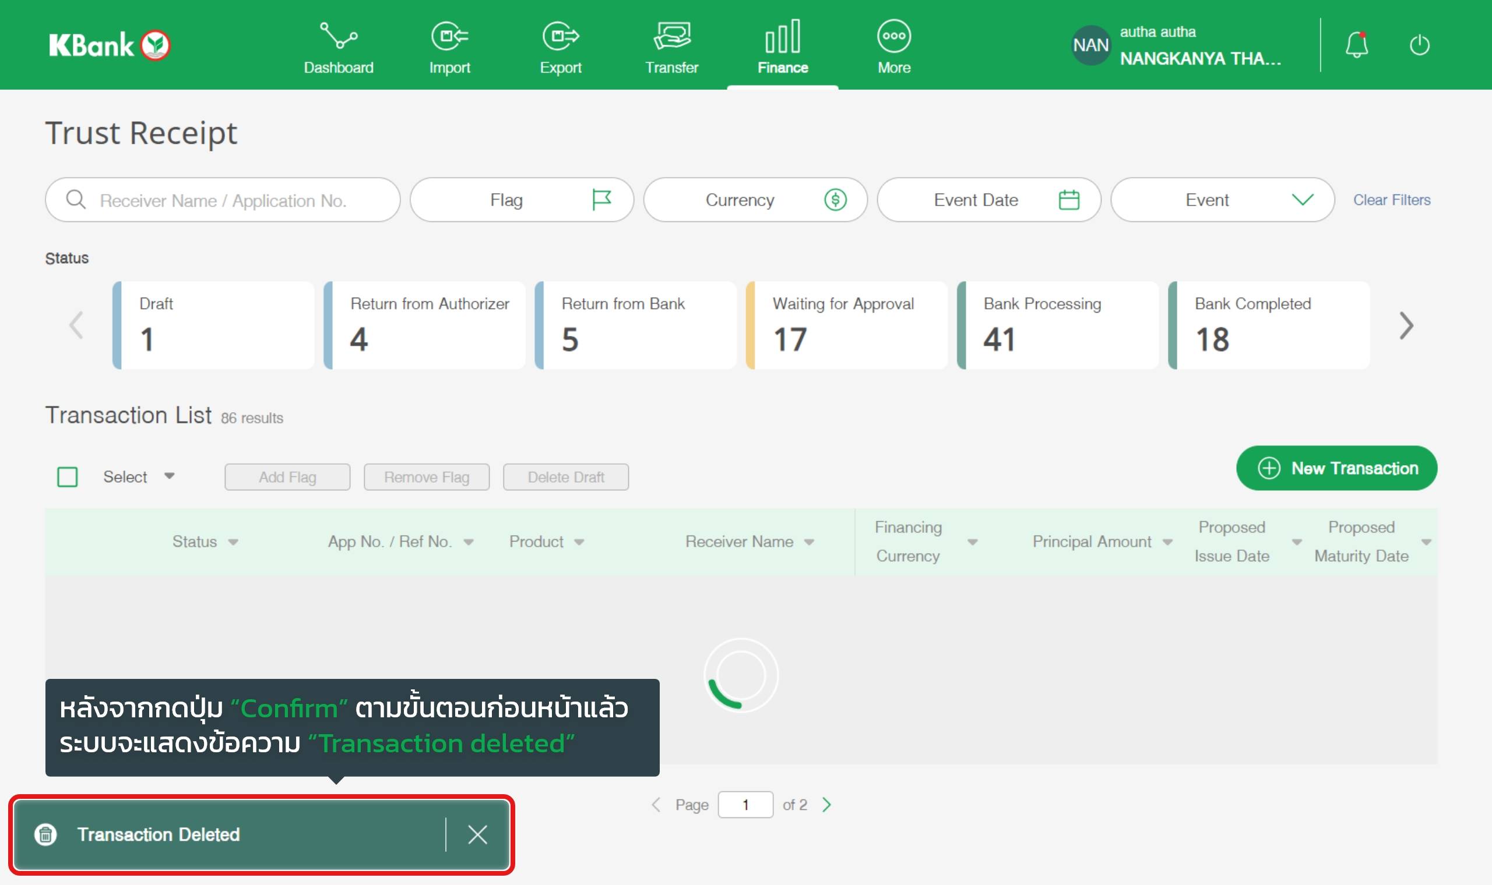Open the Flag filter

click(x=521, y=200)
